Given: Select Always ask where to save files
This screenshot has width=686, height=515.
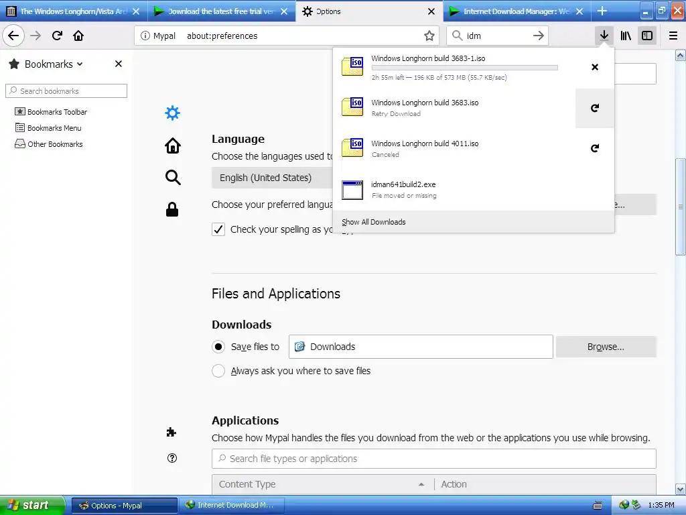Looking at the screenshot, I should coord(218,371).
